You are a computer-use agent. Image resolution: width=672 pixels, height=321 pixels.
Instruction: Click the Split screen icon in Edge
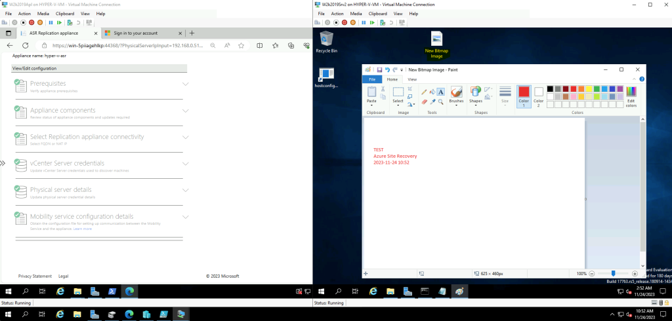pos(259,45)
